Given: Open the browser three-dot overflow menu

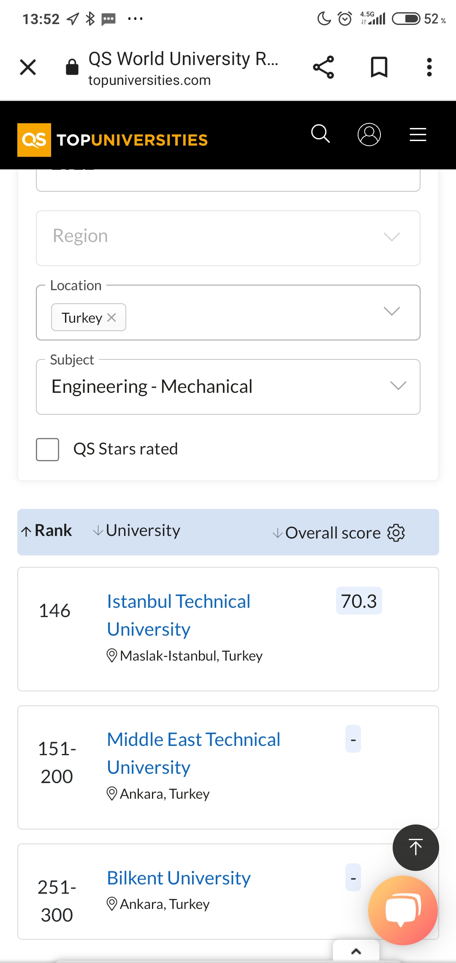Looking at the screenshot, I should tap(429, 67).
